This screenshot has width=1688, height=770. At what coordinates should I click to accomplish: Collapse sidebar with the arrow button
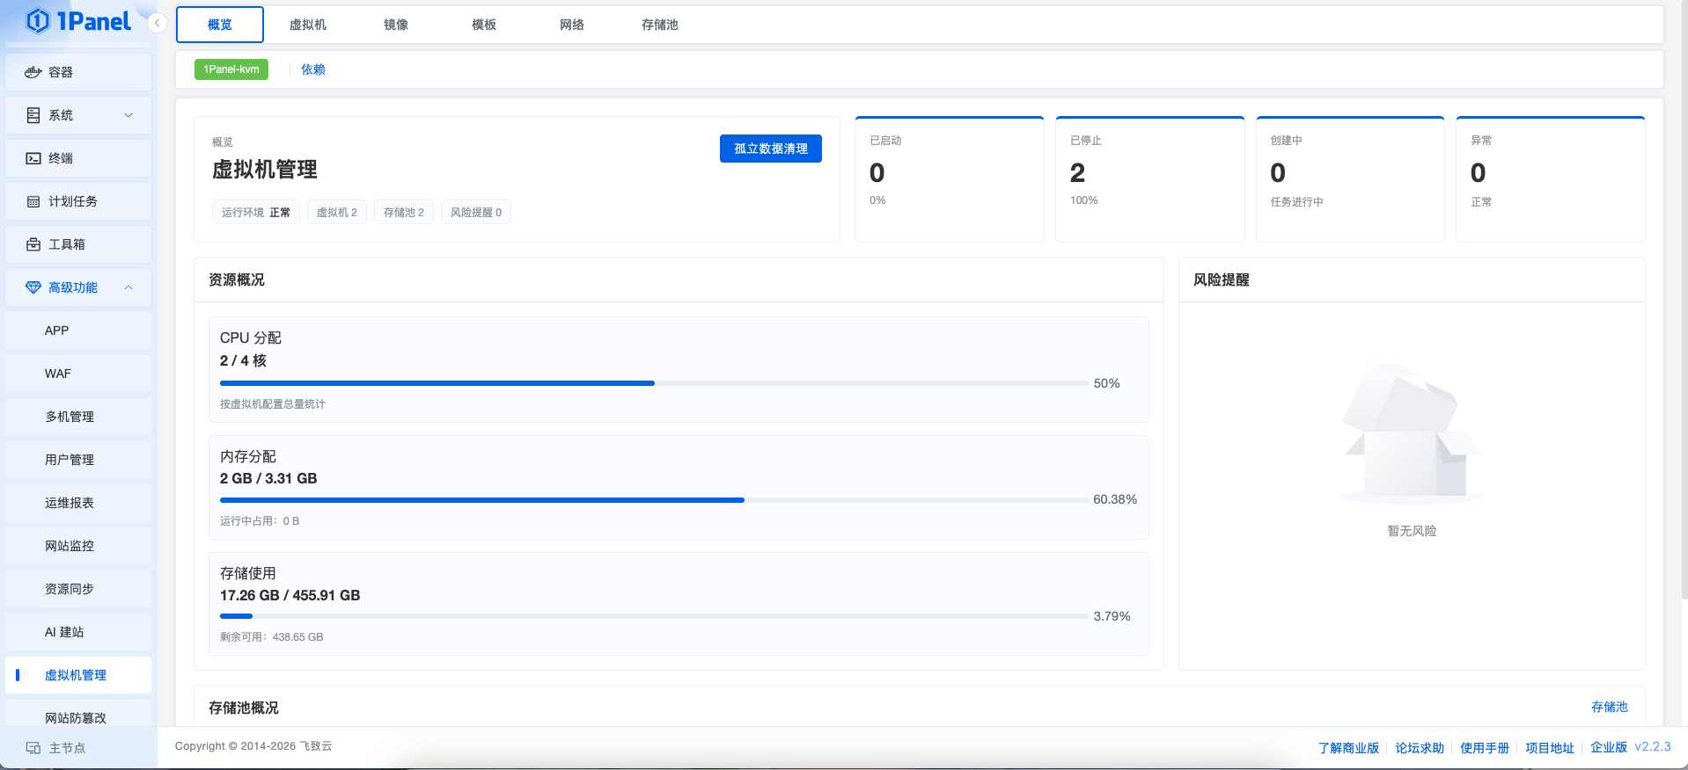click(x=157, y=23)
